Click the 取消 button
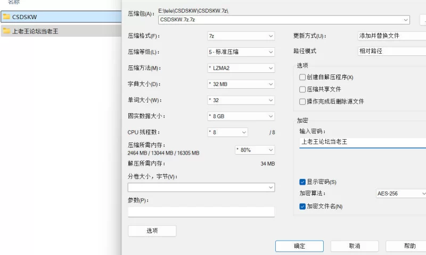Image resolution: width=426 pixels, height=255 pixels. (x=355, y=246)
